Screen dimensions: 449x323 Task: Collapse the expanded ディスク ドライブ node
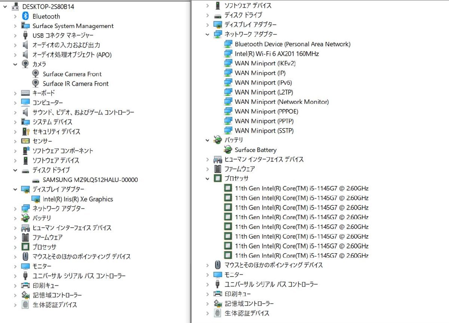(x=15, y=170)
